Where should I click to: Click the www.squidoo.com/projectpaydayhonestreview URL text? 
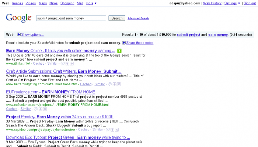click(x=41, y=130)
